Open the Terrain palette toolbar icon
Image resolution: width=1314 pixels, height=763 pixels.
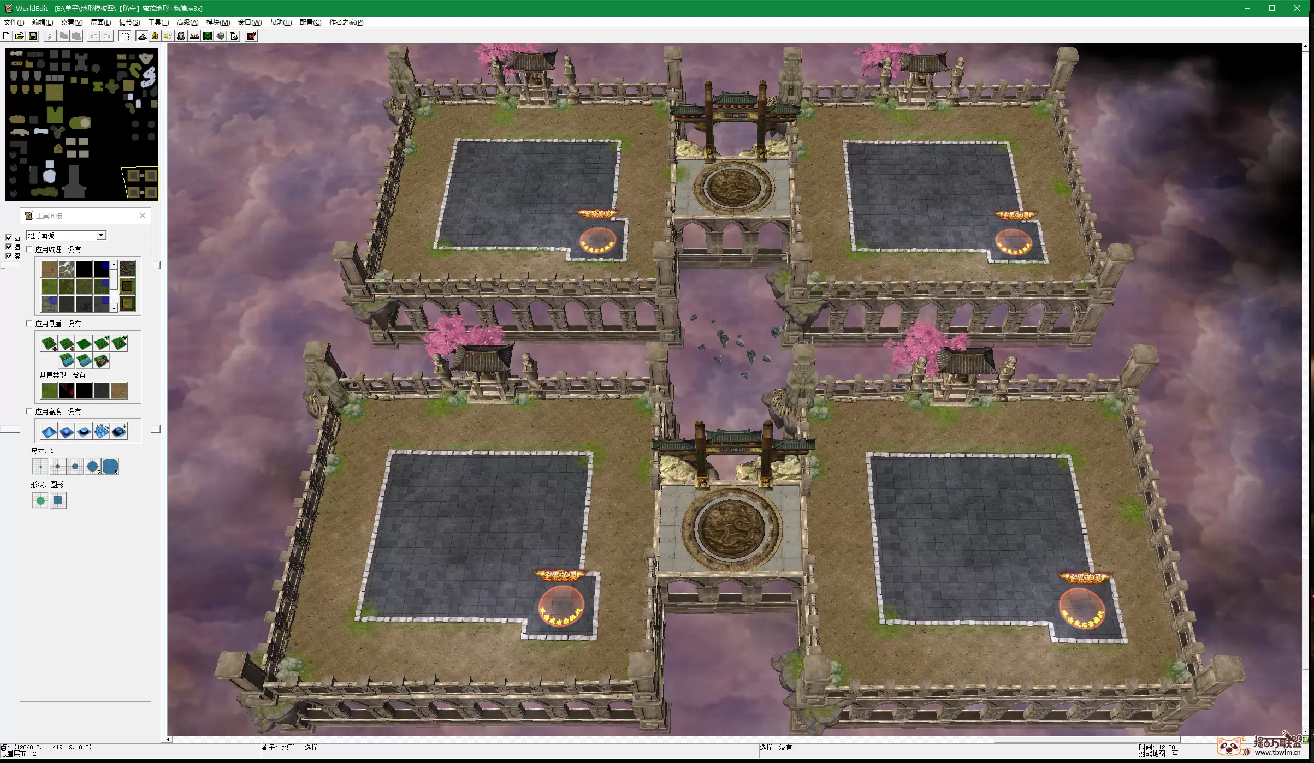[x=142, y=36]
